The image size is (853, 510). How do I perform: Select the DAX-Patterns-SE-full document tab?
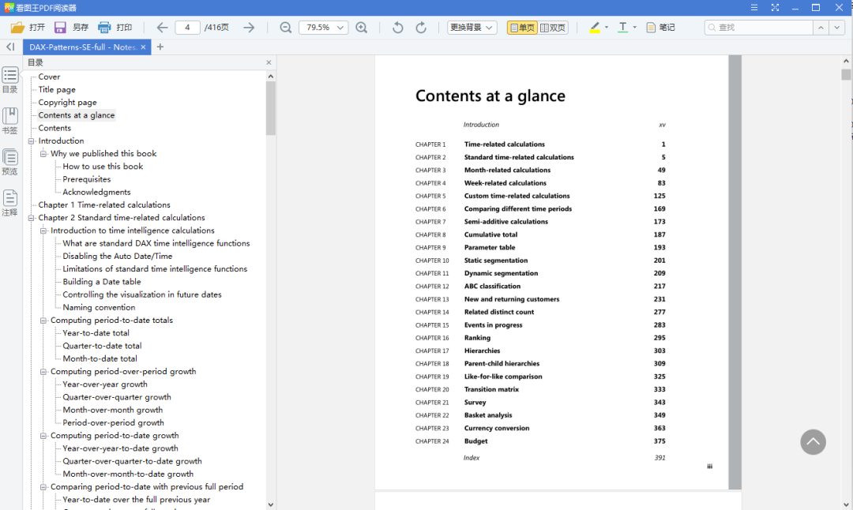(x=82, y=47)
